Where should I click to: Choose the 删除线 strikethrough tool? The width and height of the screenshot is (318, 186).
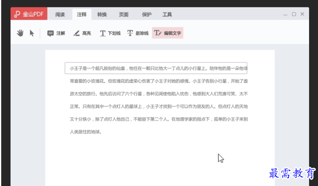(138, 33)
